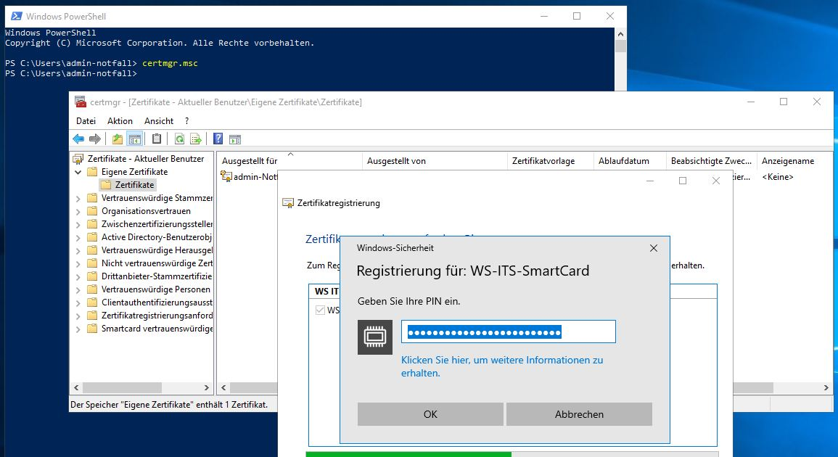Click the Anzeigename column header

click(x=788, y=161)
